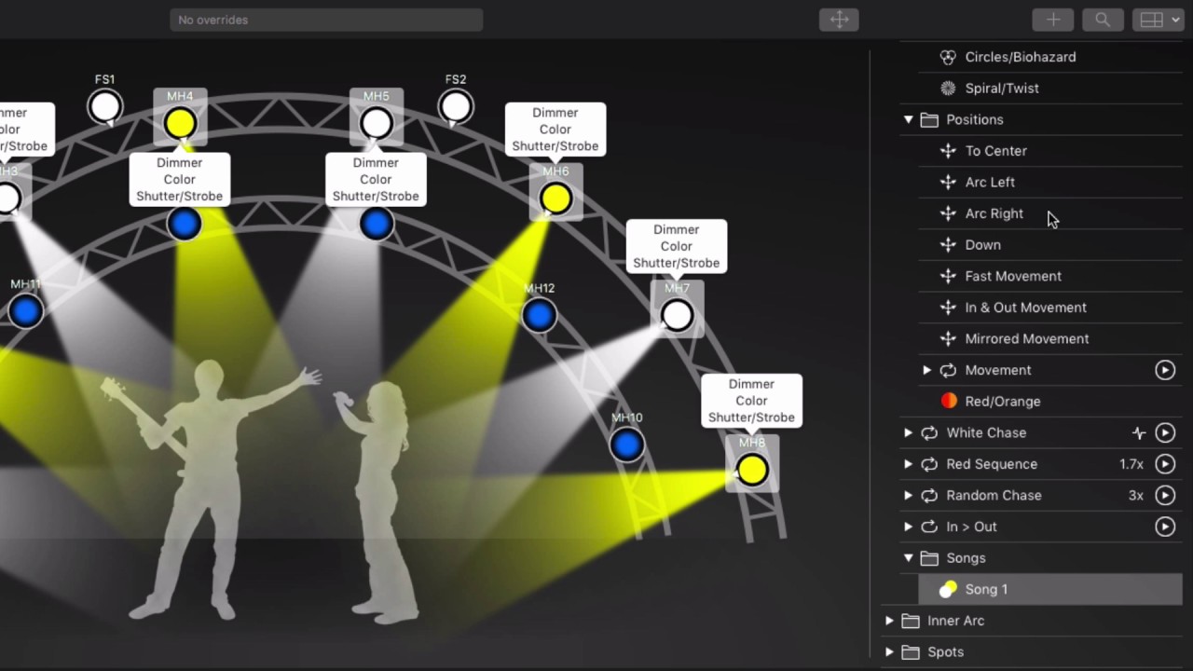The image size is (1193, 671).
Task: Expand the White Chase sequence
Action: click(908, 432)
